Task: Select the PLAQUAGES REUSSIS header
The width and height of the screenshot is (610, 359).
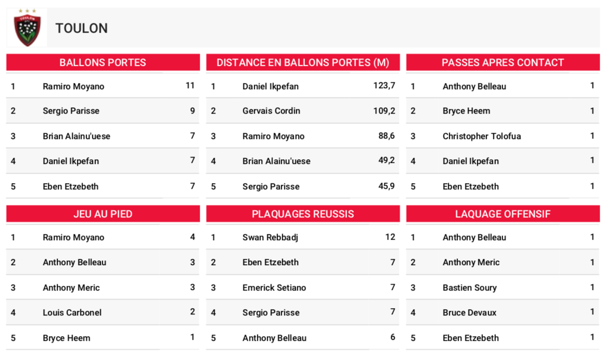Action: (303, 214)
